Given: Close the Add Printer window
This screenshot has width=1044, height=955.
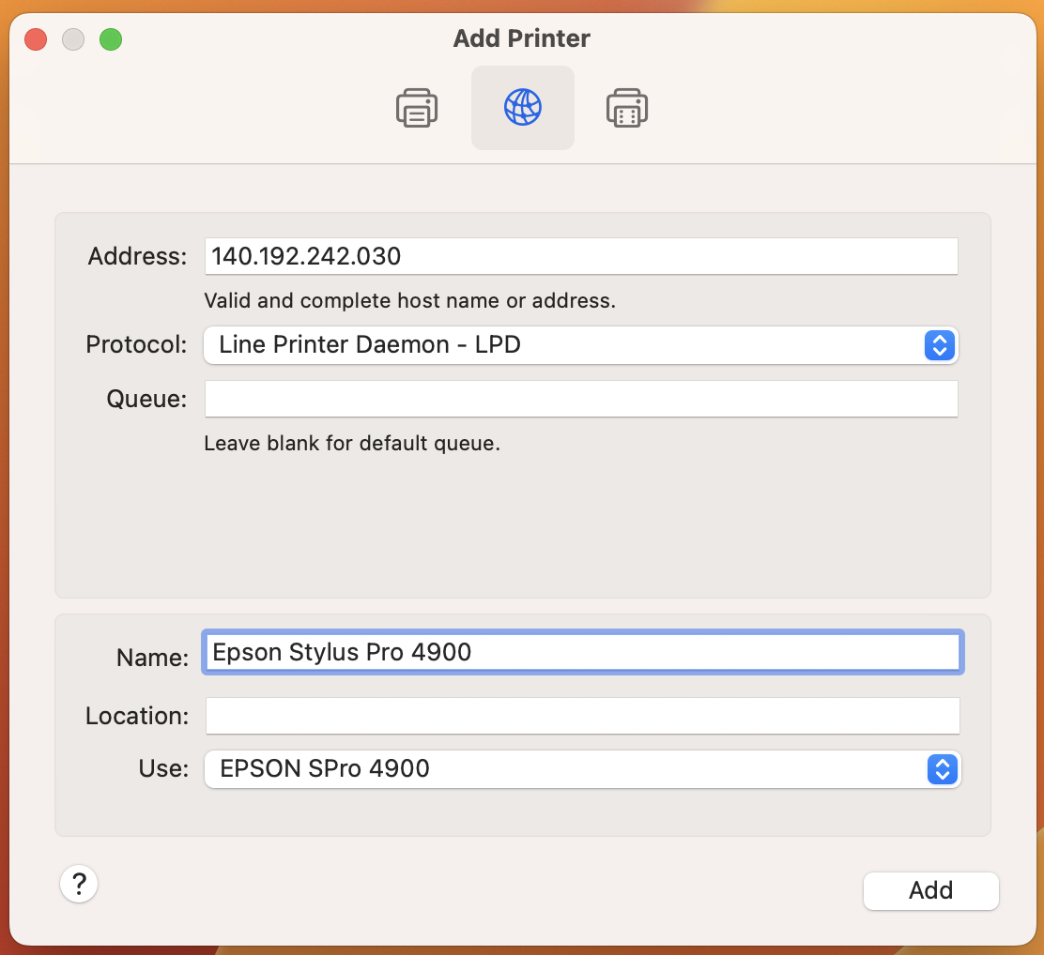Looking at the screenshot, I should 36,39.
